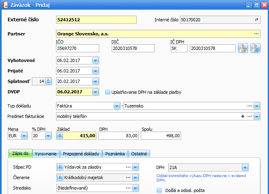Click the IČ DPH number field

213,48
